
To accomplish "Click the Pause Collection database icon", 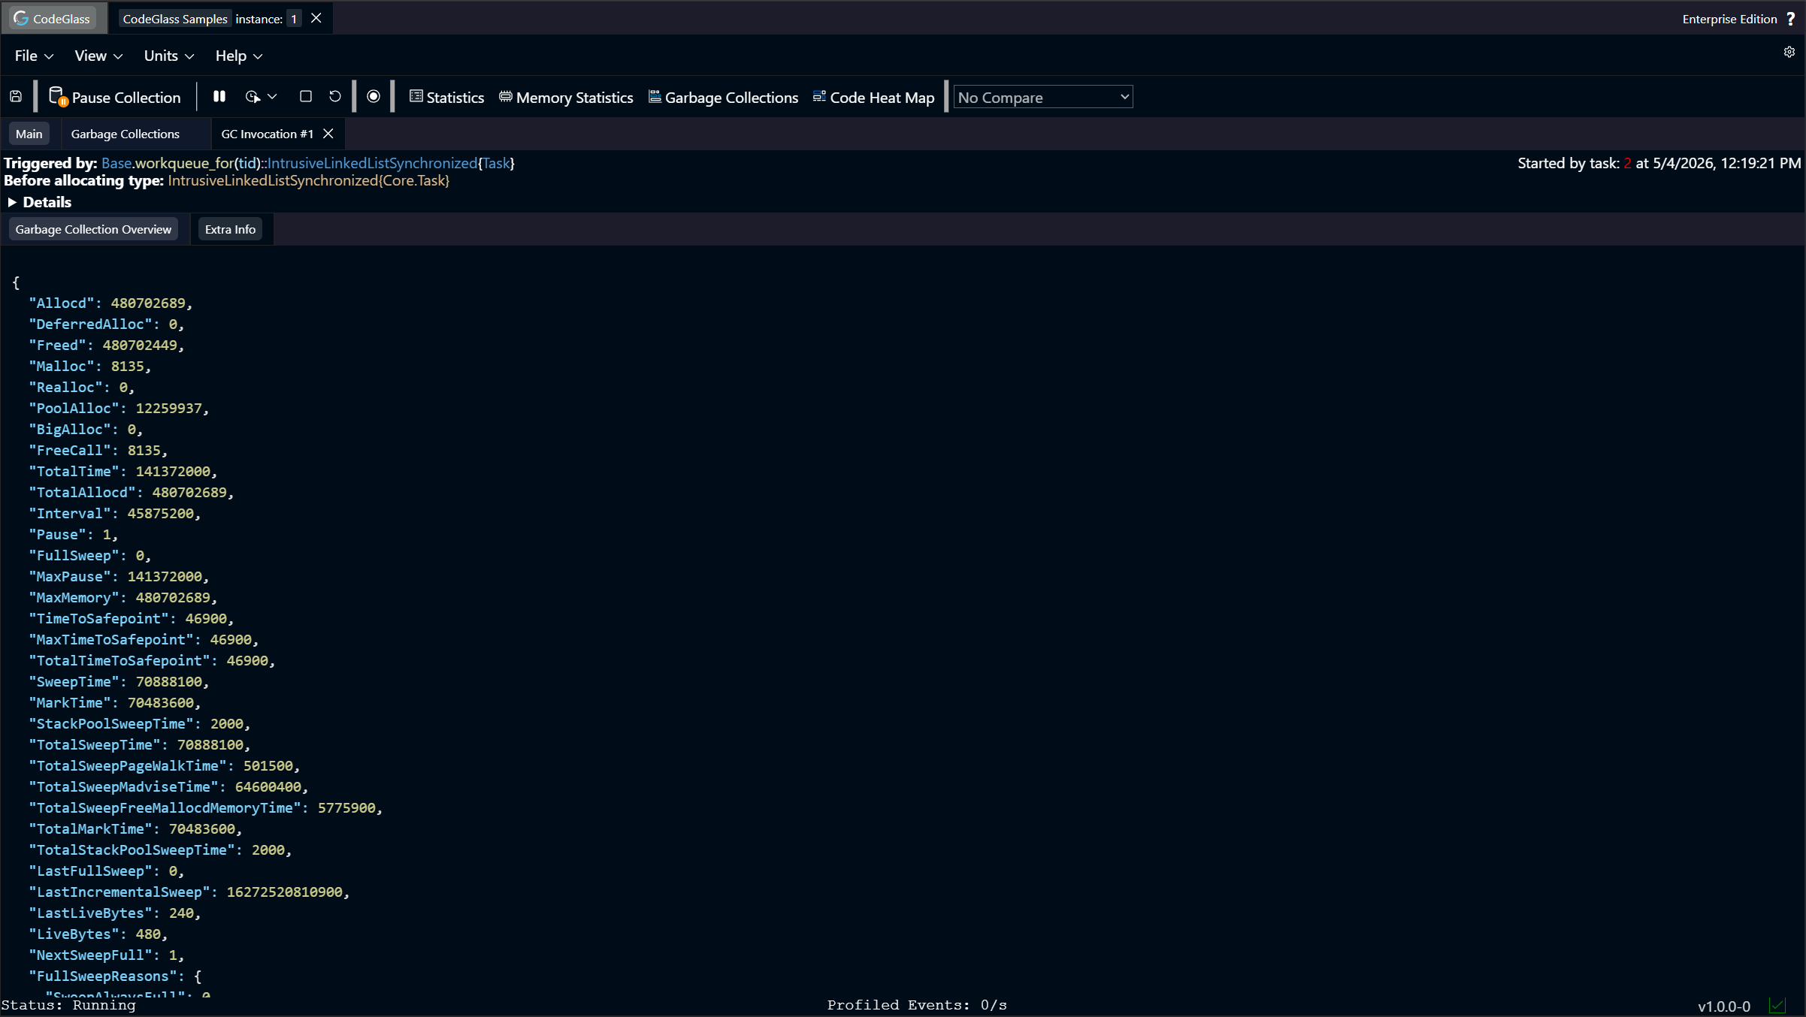I will pyautogui.click(x=58, y=97).
